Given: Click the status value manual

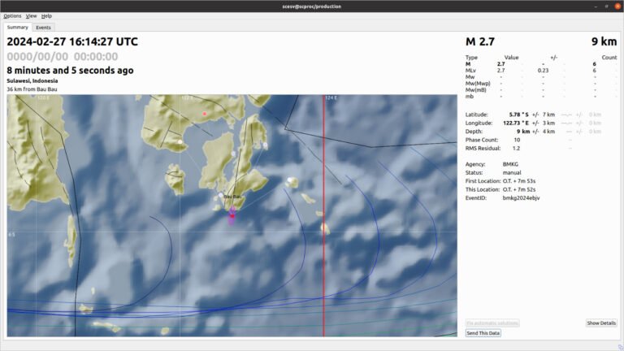Looking at the screenshot, I should 512,173.
